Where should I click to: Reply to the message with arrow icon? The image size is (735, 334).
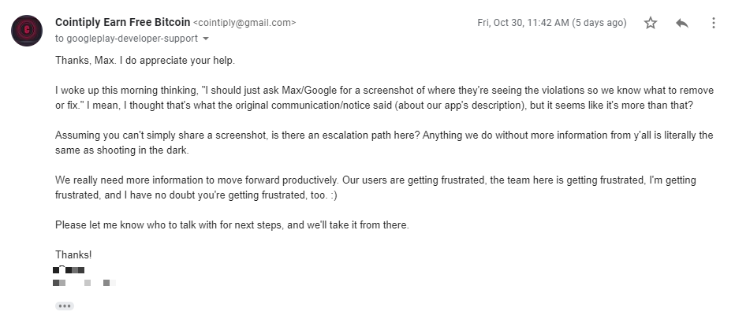682,23
